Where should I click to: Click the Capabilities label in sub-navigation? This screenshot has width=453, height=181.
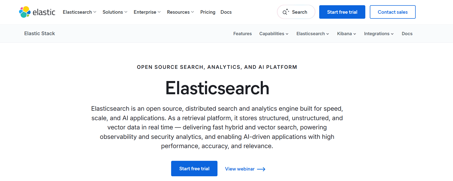pos(272,34)
